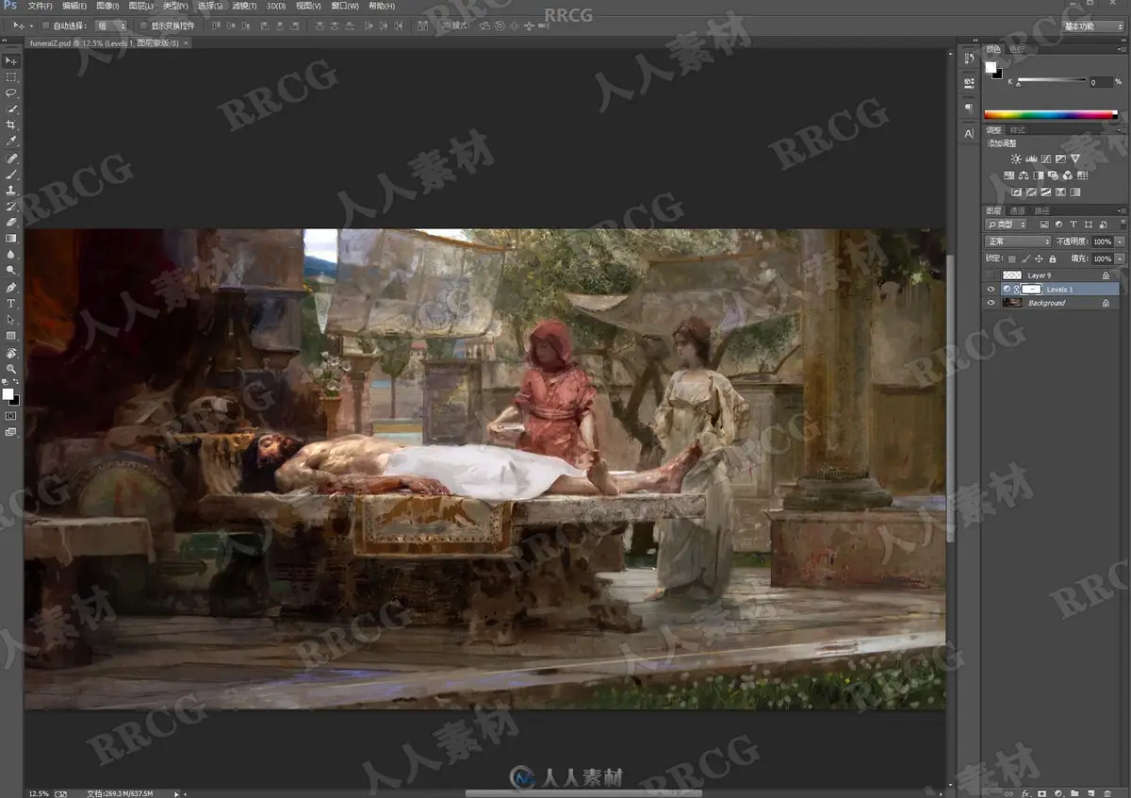Add a Channel Mixer adjustment

point(1068,175)
